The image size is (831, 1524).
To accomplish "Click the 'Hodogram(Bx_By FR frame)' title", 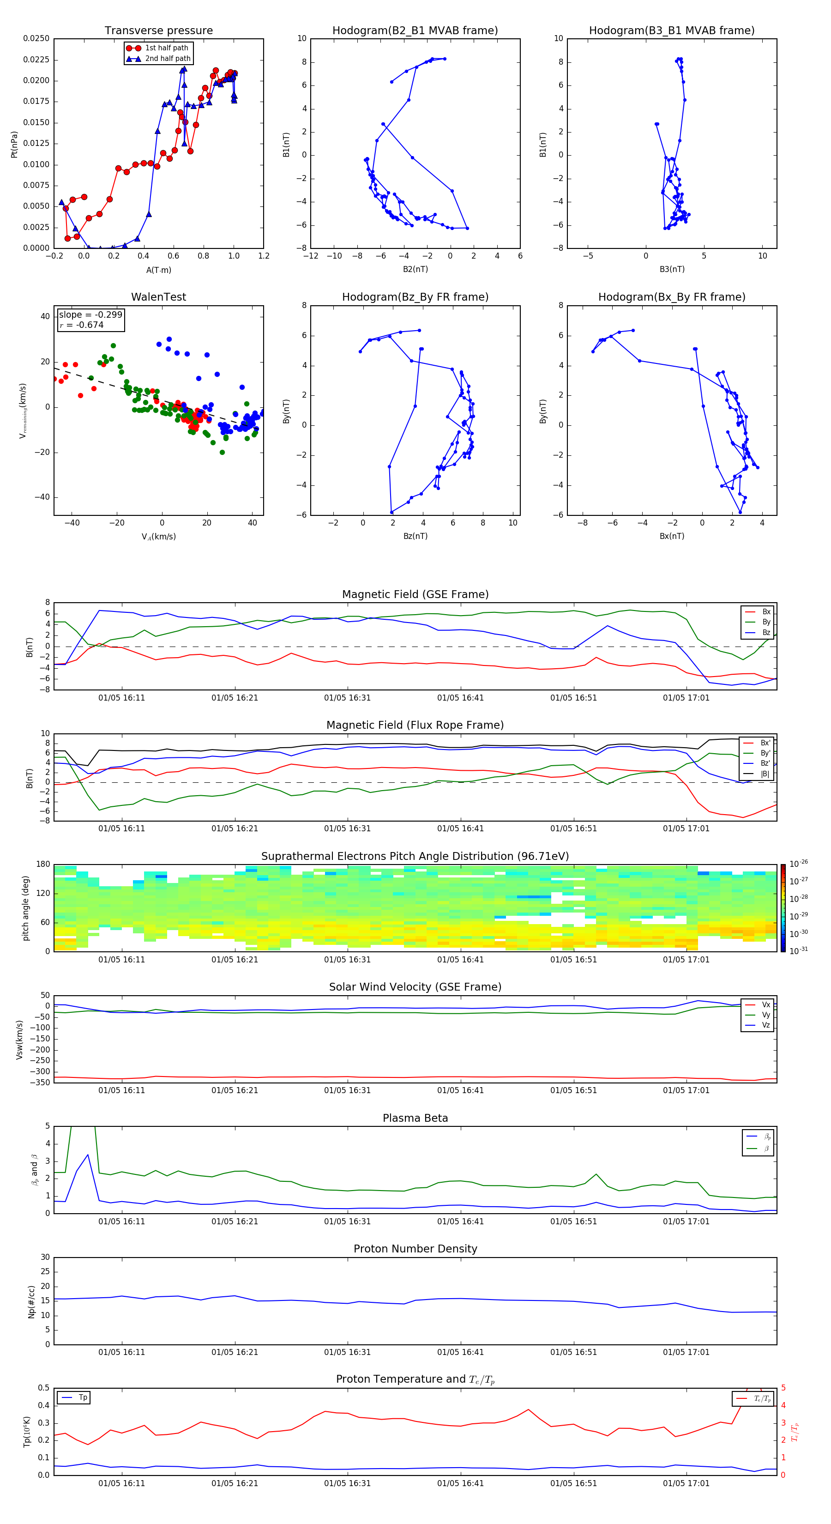I will point(672,297).
